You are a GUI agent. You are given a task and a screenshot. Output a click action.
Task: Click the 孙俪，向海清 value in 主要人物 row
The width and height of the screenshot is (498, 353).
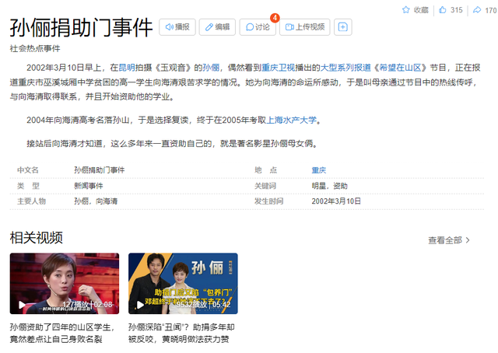[x=96, y=201]
